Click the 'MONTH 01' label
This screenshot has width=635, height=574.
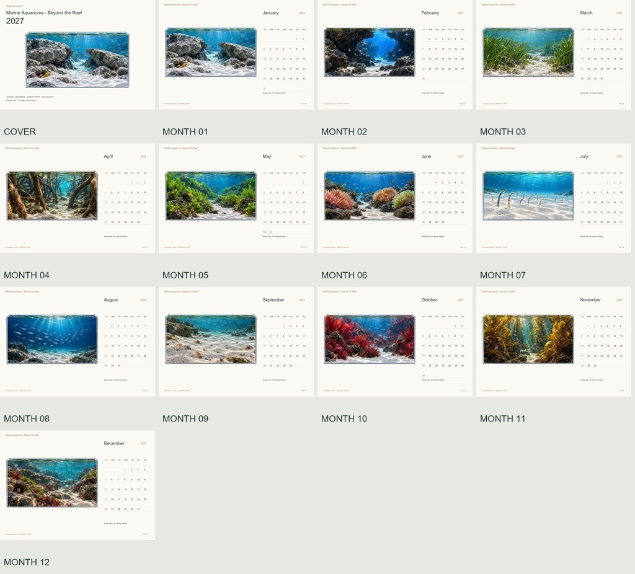pyautogui.click(x=185, y=131)
